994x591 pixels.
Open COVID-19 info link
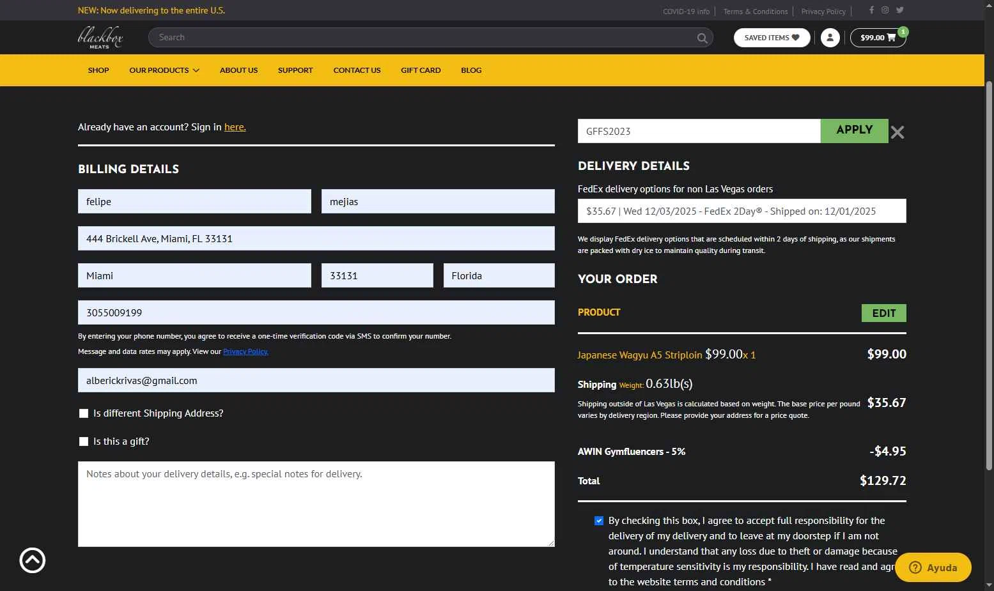point(686,12)
